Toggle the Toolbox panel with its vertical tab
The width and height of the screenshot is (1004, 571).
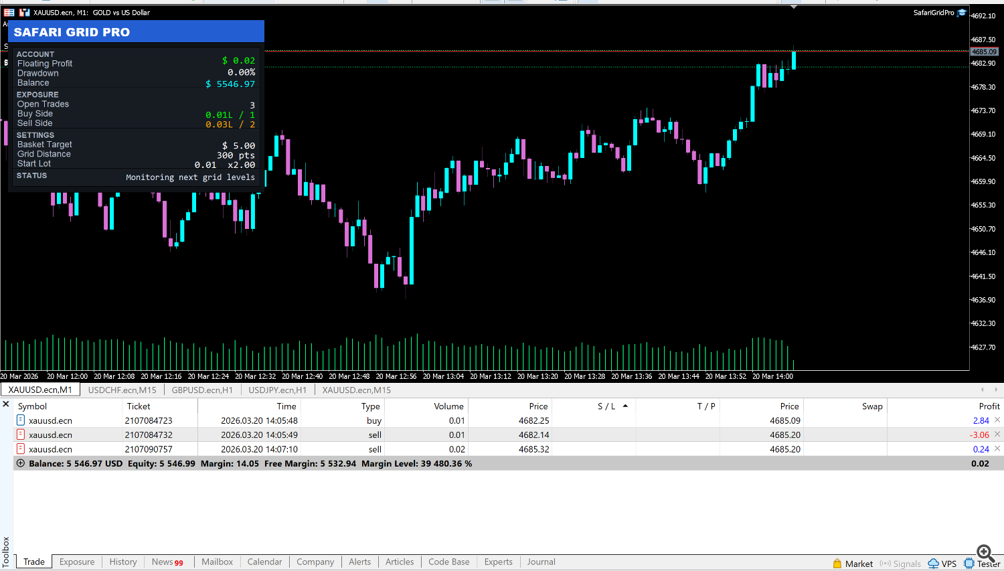pyautogui.click(x=5, y=550)
